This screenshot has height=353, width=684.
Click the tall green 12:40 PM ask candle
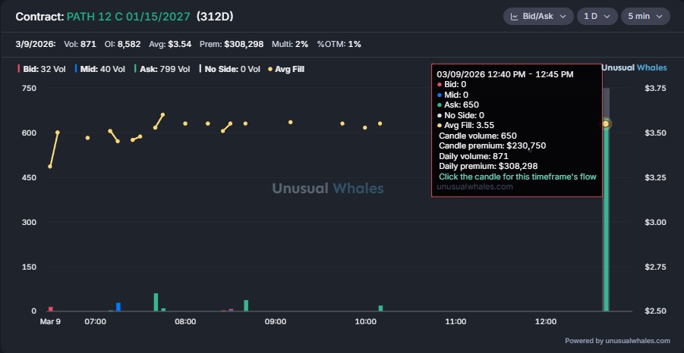pos(606,217)
